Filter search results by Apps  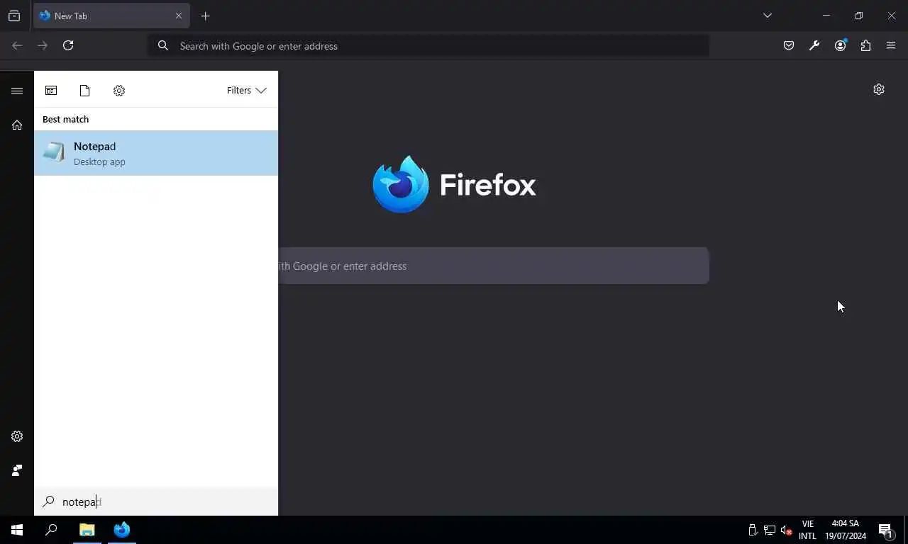tap(51, 91)
